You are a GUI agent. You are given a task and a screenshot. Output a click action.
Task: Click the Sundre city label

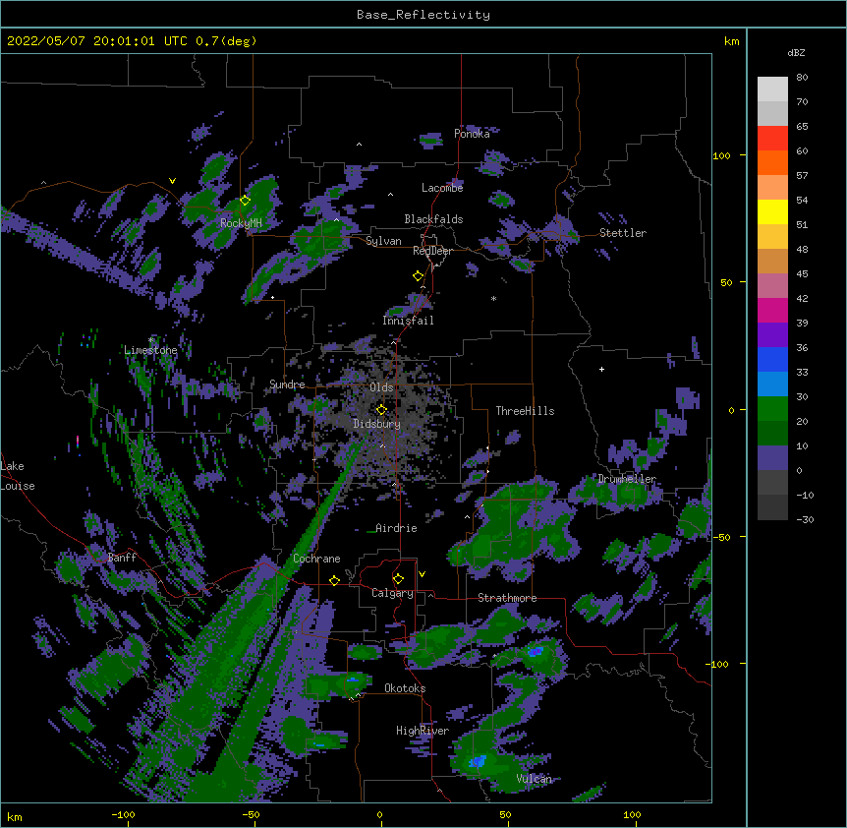[287, 384]
